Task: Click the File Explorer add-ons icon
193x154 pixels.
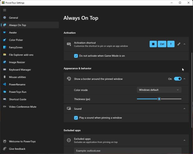Action: [5, 55]
